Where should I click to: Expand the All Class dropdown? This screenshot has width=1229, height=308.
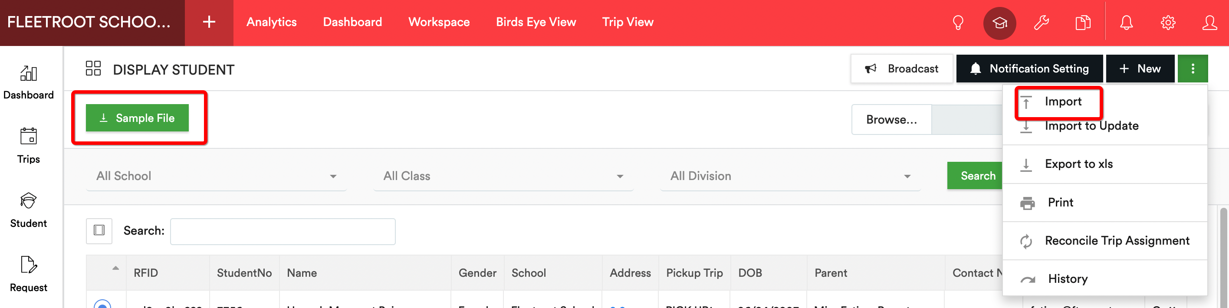503,176
